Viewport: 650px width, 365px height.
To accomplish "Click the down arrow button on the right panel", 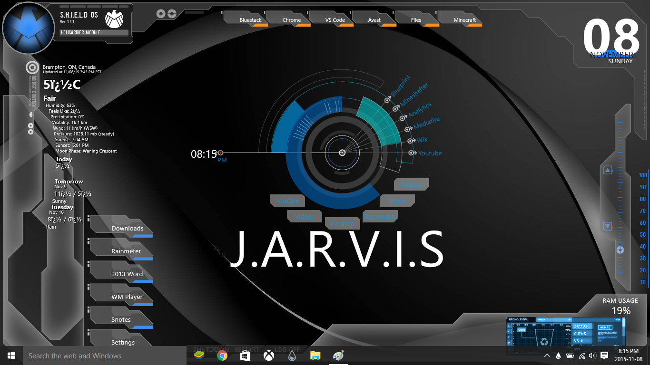I will point(608,226).
